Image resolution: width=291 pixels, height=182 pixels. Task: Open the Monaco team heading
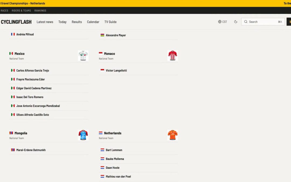click(x=109, y=54)
